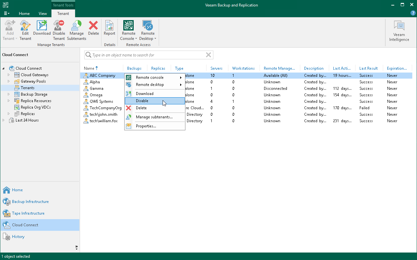Open the Remote Desktop dropdown arrow
Screen dimensions: 417x260
pyautogui.click(x=155, y=39)
